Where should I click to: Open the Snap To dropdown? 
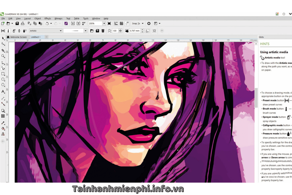pyautogui.click(x=137, y=23)
